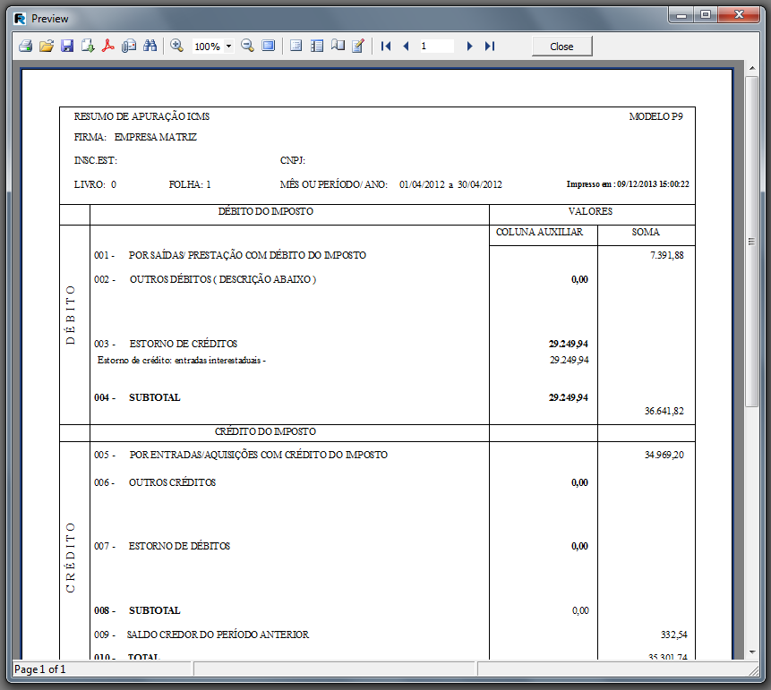Image resolution: width=771 pixels, height=690 pixels.
Task: Click the value 34.969,20
Action: (x=664, y=455)
